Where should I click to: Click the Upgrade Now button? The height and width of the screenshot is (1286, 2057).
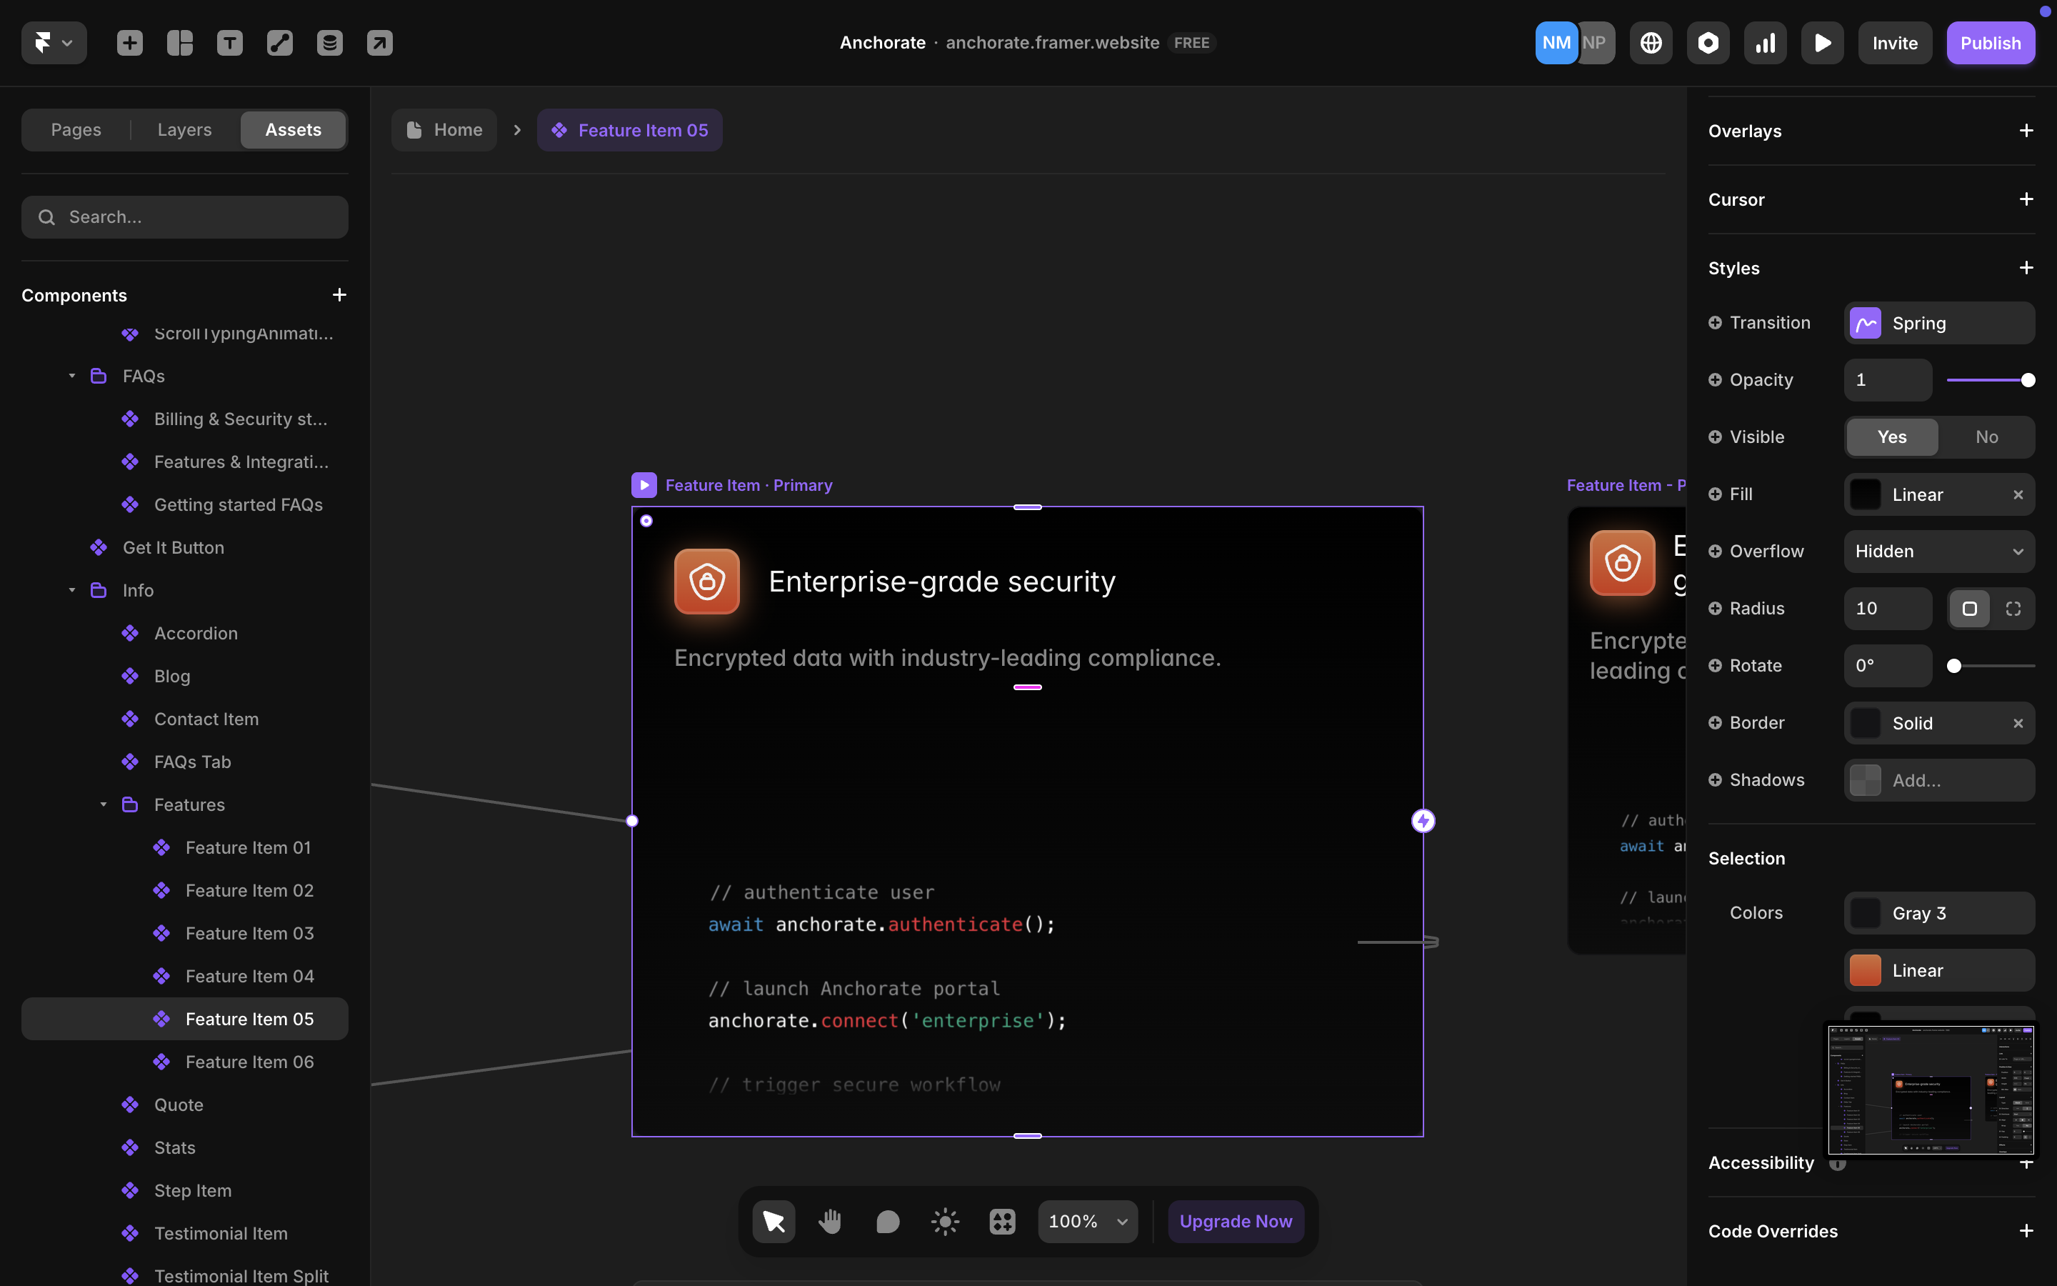[x=1235, y=1222]
